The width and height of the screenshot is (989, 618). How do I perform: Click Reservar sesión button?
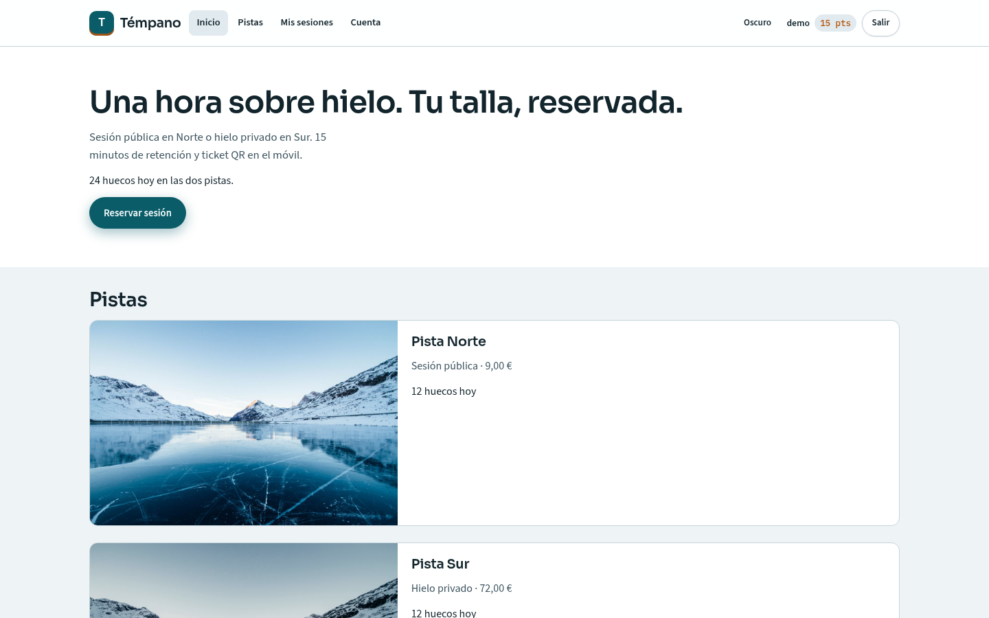point(137,213)
